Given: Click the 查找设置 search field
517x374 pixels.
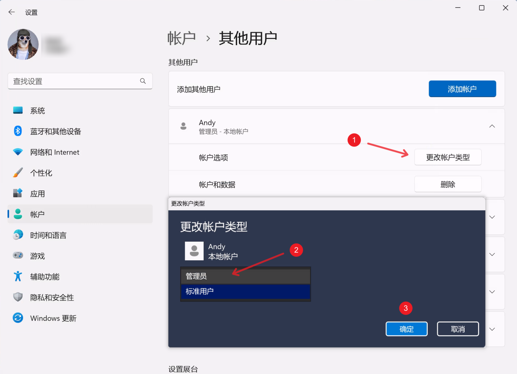Looking at the screenshot, I should click(74, 81).
